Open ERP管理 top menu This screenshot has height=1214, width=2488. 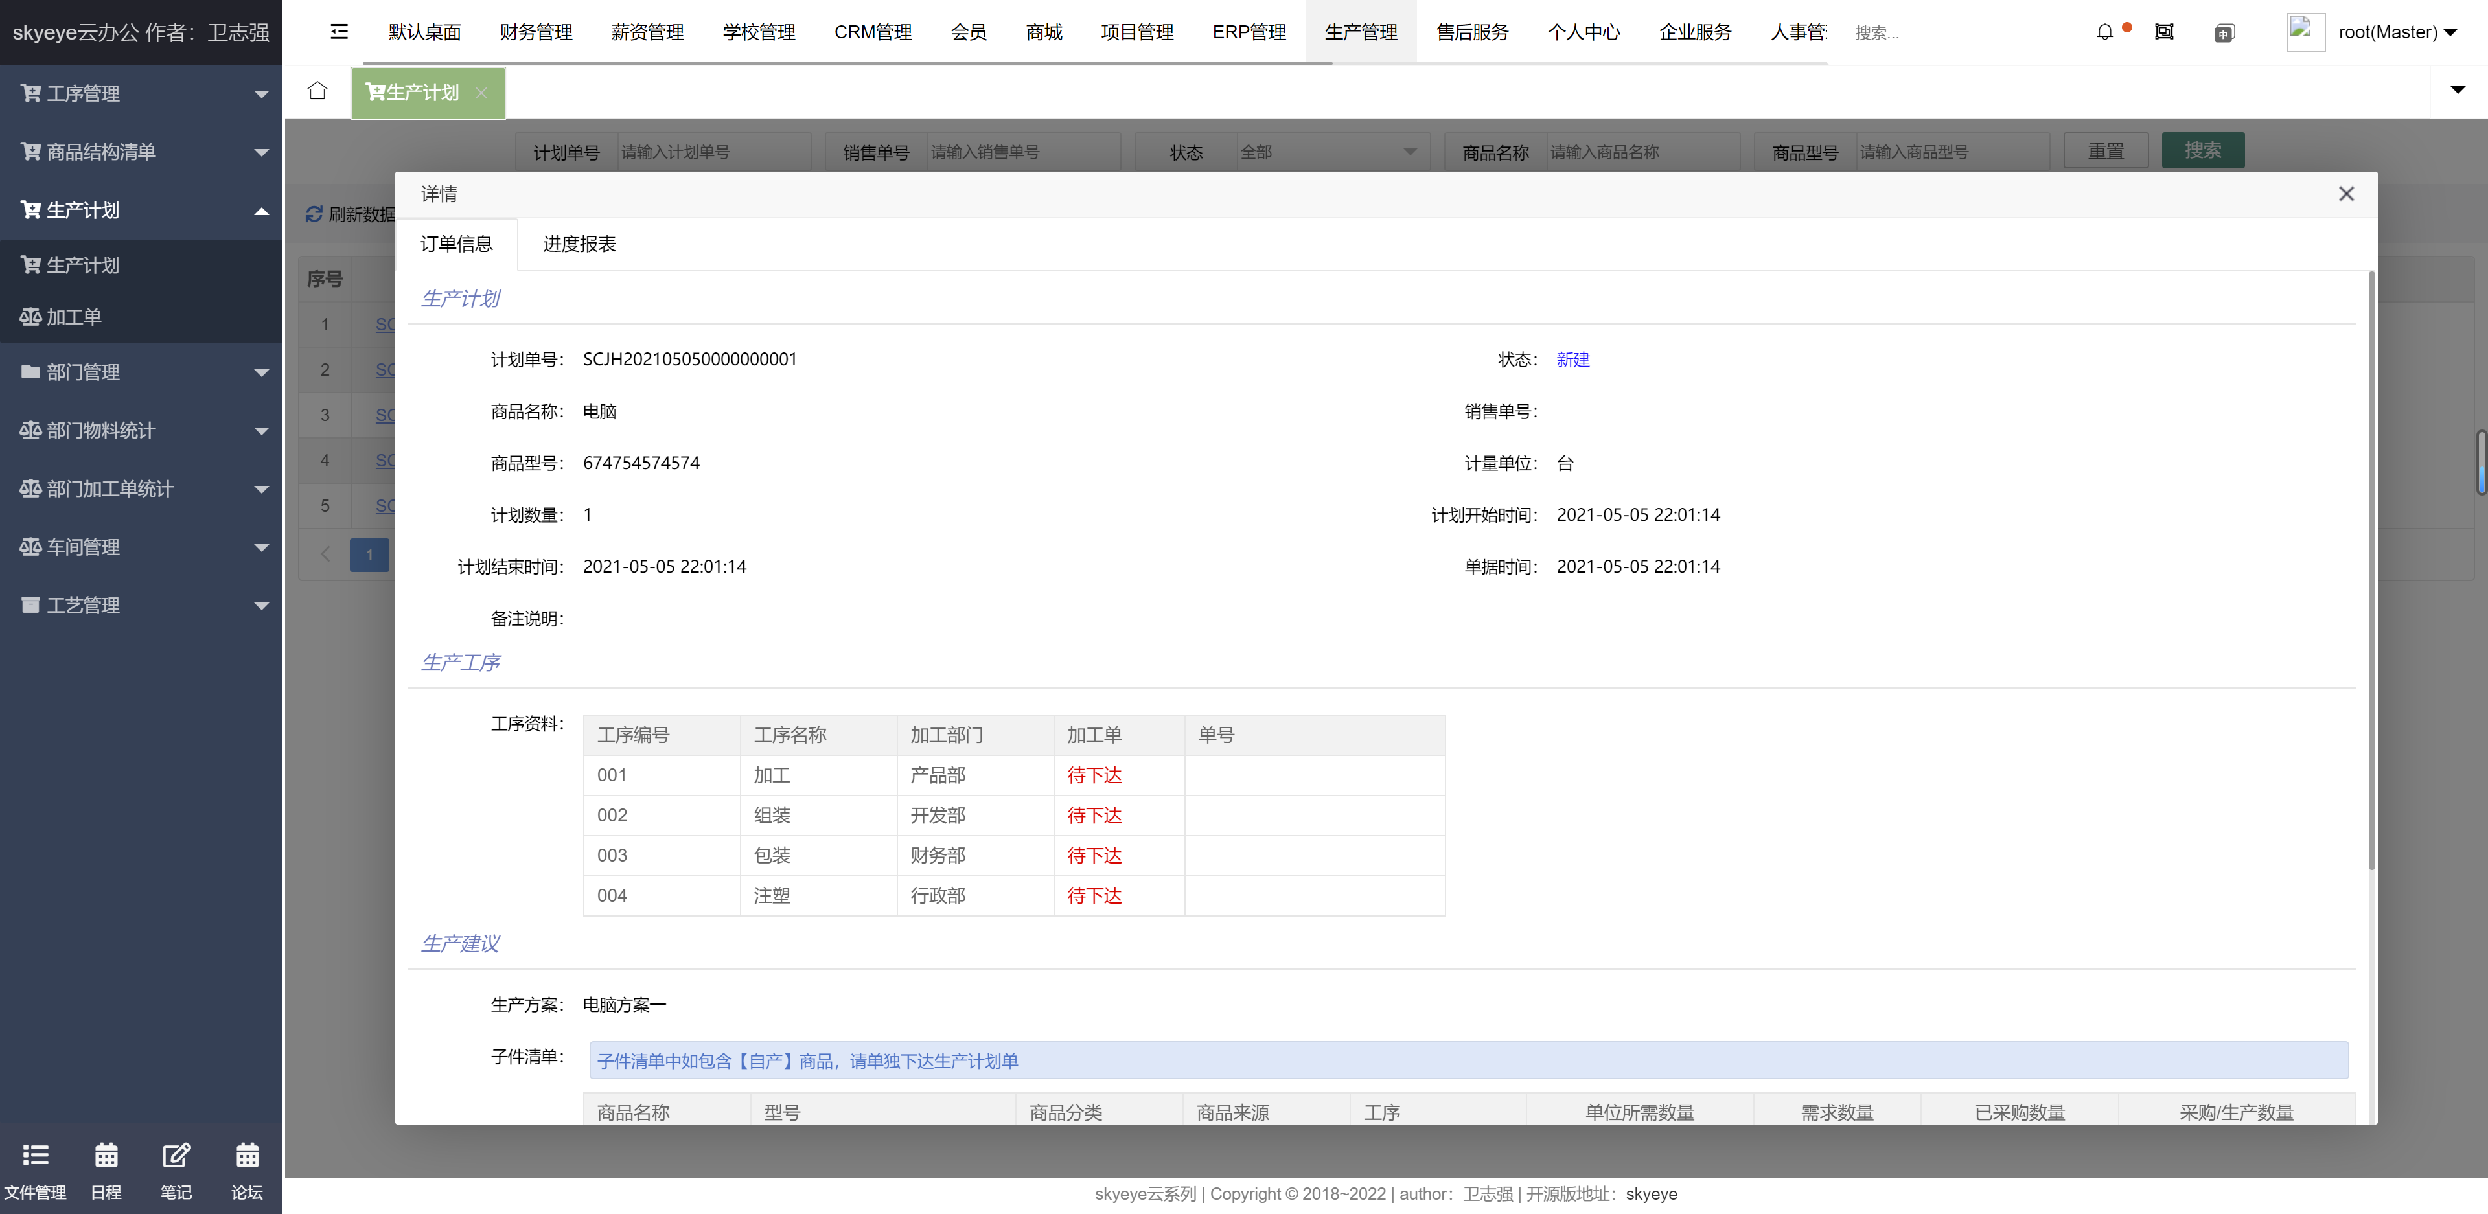point(1248,32)
